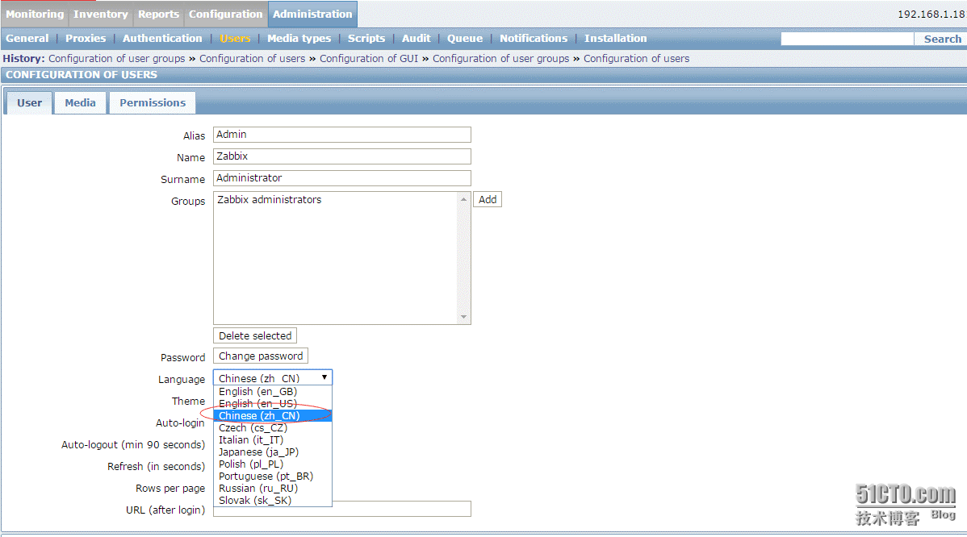Open history link Configuration of GUI
The width and height of the screenshot is (967, 537).
pos(369,59)
